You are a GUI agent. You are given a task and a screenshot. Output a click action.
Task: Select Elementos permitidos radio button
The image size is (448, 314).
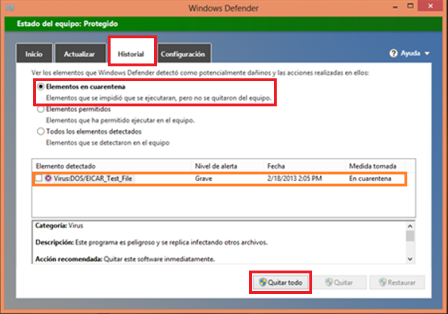pyautogui.click(x=41, y=109)
